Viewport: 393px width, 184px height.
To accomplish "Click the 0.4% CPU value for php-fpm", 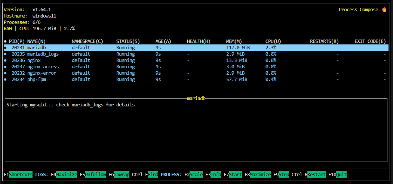I will pos(271,79).
